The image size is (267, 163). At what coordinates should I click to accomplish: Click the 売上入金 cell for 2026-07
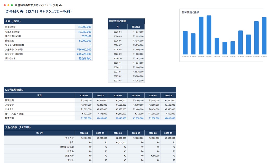tap(136, 138)
